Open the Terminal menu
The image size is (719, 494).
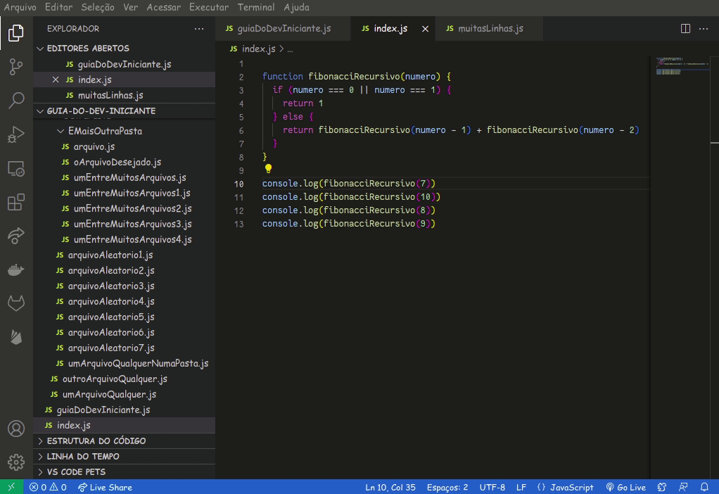[255, 7]
